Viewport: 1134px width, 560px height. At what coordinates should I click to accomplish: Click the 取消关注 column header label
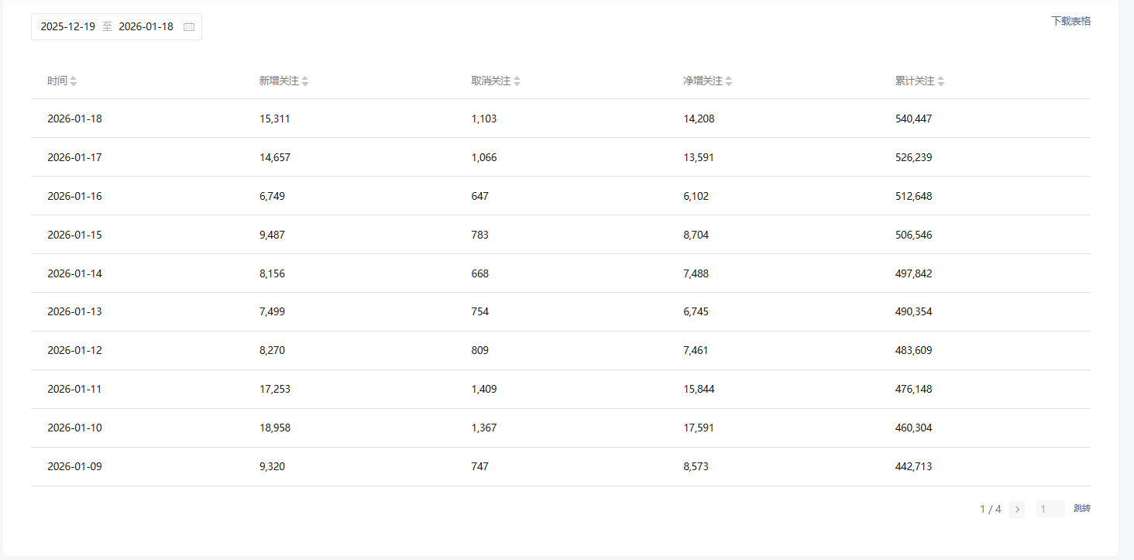pos(491,81)
